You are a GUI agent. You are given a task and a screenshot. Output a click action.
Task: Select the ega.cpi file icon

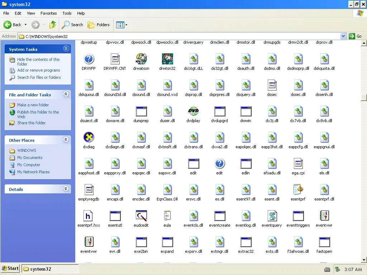[x=298, y=163]
